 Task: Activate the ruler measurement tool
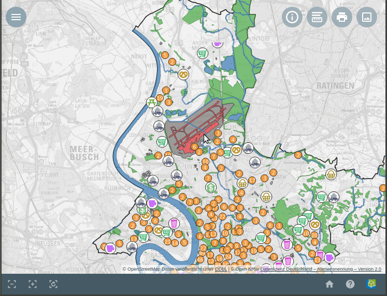(317, 17)
